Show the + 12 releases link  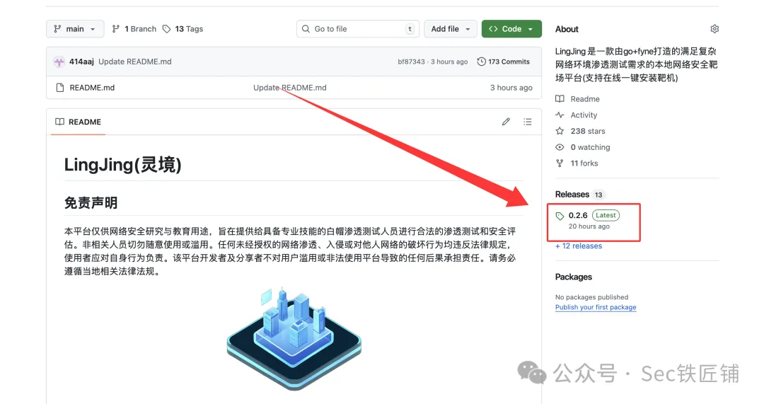(x=579, y=246)
